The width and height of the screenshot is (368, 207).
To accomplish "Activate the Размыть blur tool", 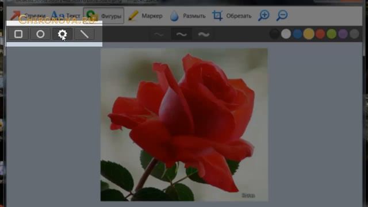I will pyautogui.click(x=188, y=16).
